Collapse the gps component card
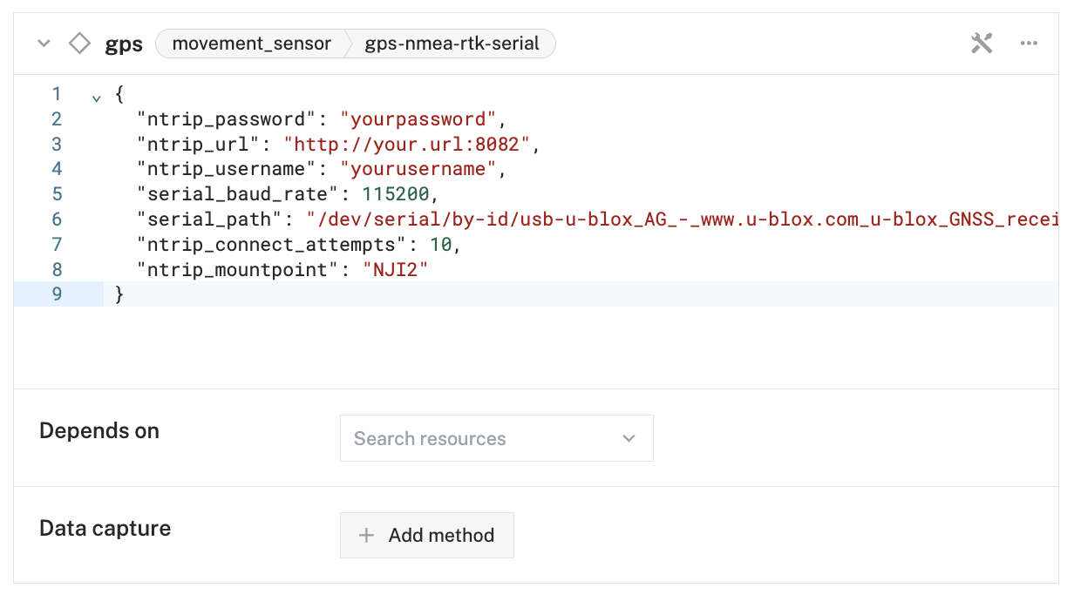 click(44, 44)
